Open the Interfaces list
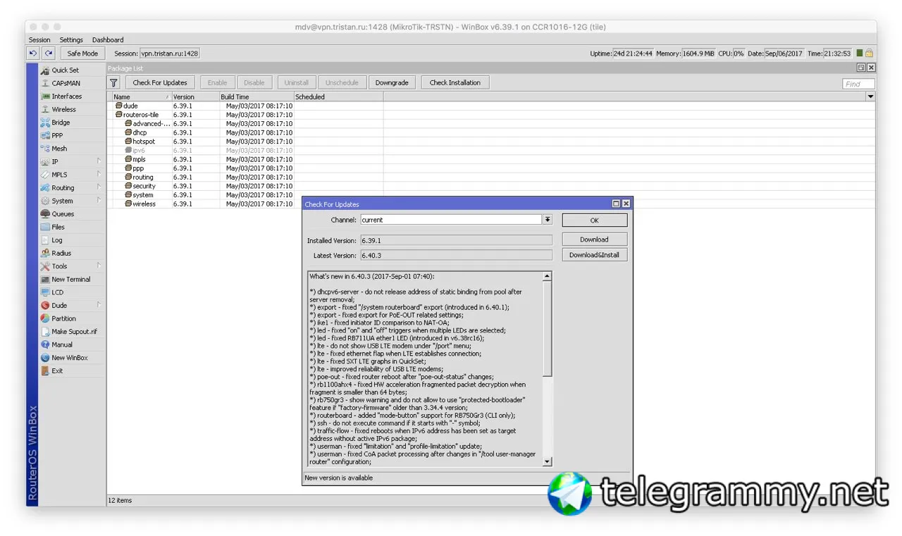Viewport: 902px width, 536px height. 66,96
